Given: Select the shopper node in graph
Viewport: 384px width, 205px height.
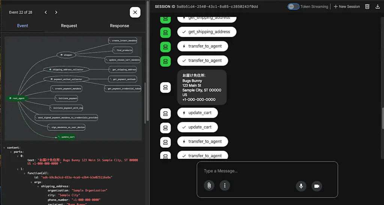Looking at the screenshot, I should pos(66,55).
